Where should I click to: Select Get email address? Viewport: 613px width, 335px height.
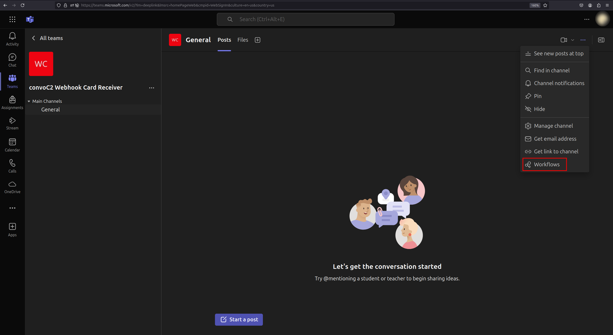(x=554, y=139)
